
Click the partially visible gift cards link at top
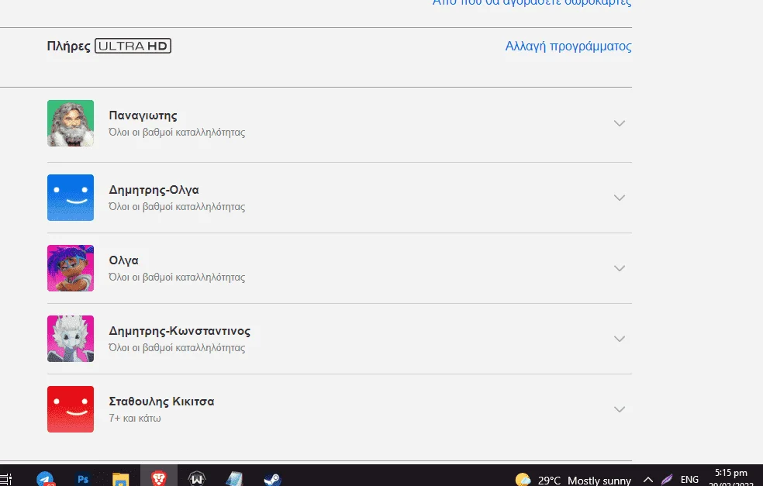pos(532,2)
